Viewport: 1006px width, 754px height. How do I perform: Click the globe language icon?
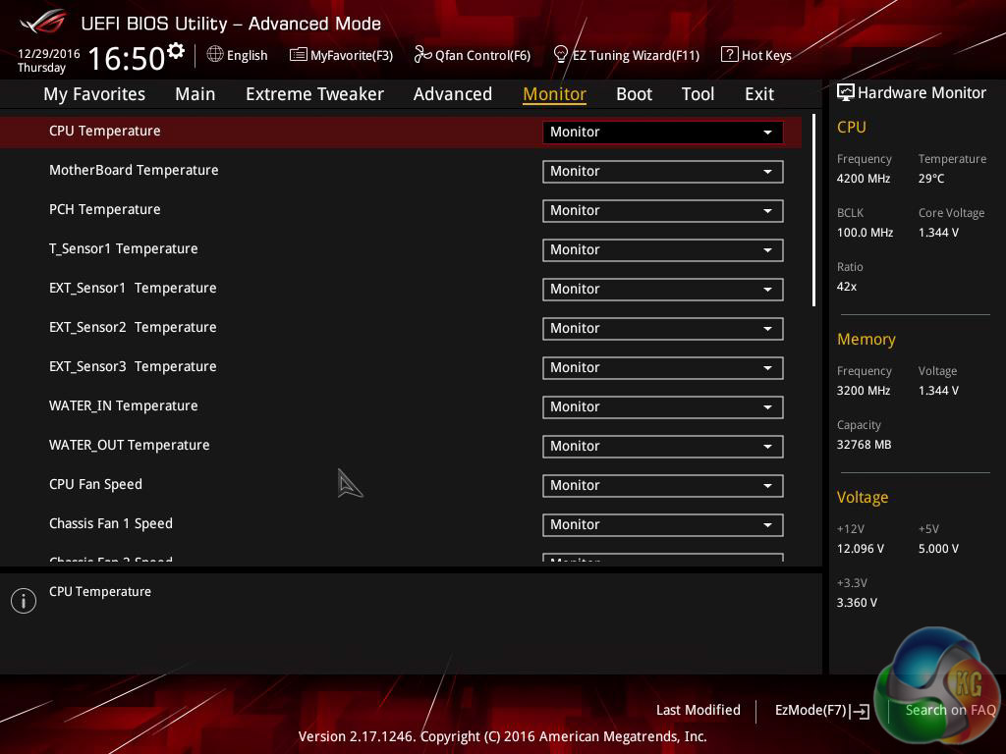click(215, 55)
